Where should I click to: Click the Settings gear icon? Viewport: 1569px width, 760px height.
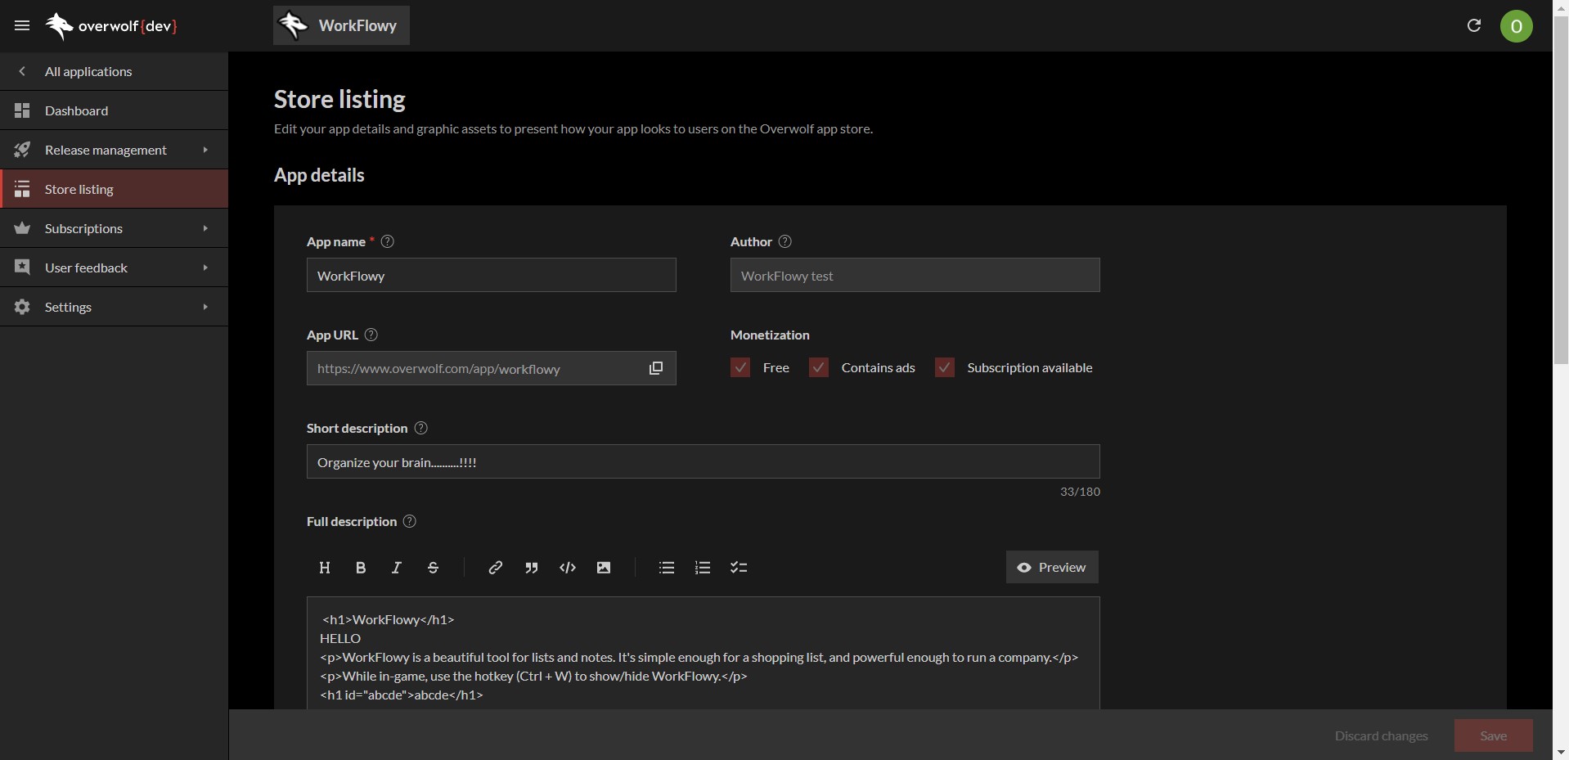coord(22,307)
